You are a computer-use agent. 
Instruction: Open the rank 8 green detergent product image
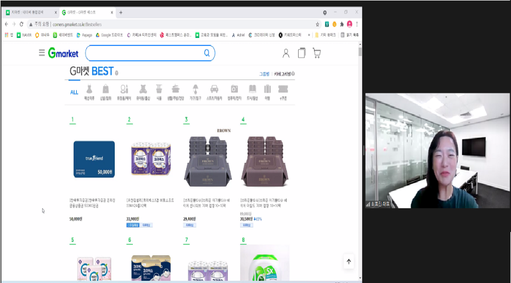[265, 263]
